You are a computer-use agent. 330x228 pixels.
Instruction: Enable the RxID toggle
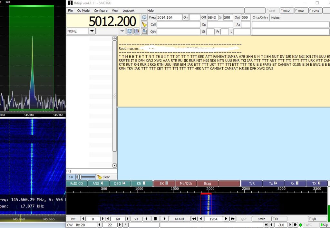286,11
